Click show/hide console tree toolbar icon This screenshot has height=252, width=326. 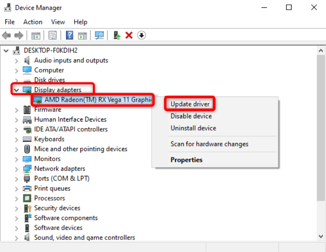click(x=36, y=35)
